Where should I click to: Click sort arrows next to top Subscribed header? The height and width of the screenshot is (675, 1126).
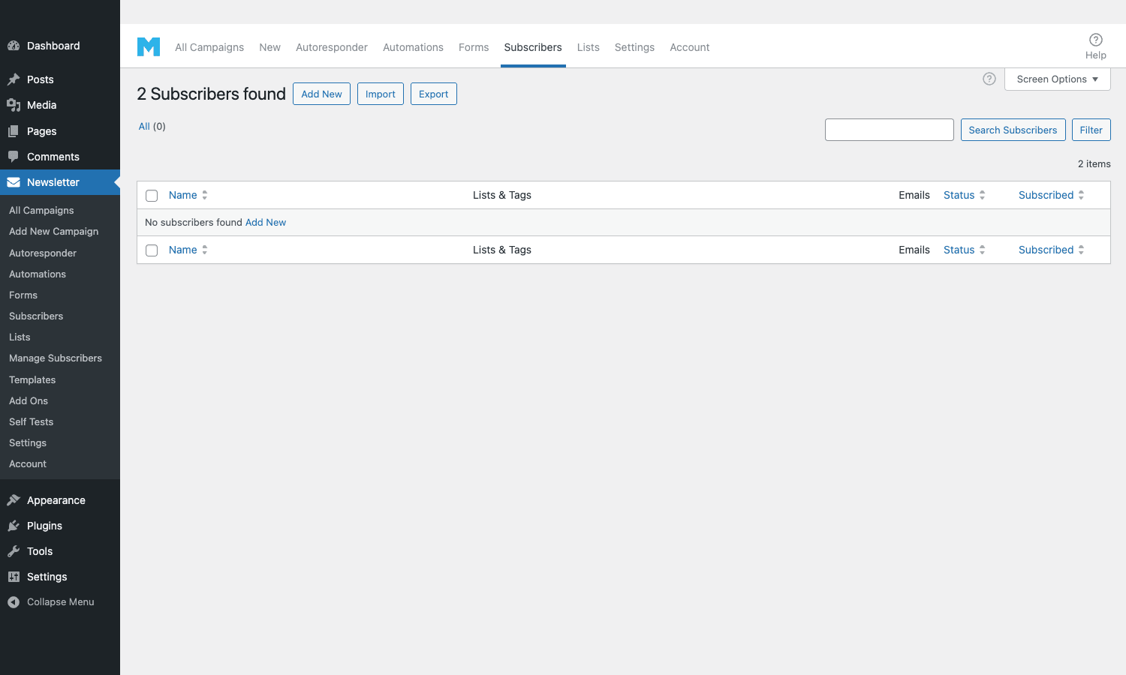point(1082,195)
